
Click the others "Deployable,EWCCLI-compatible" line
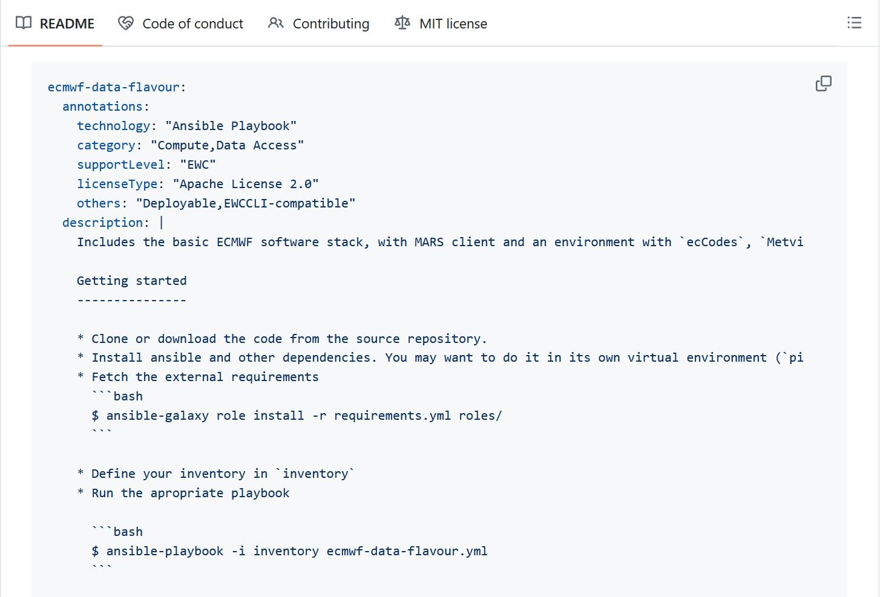216,203
